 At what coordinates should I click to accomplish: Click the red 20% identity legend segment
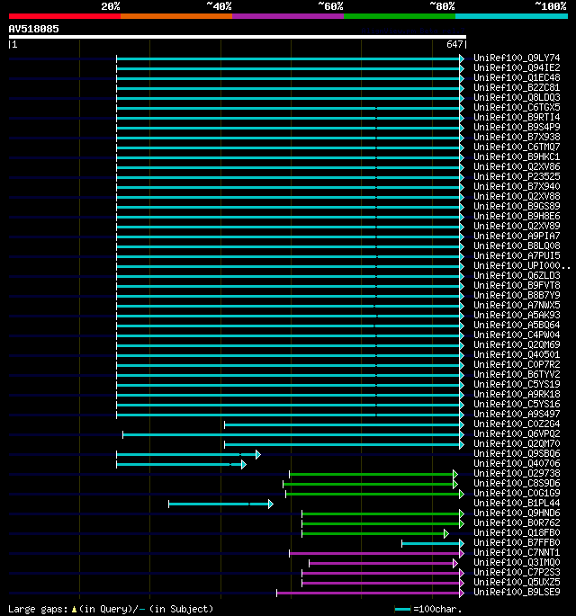tap(65, 16)
